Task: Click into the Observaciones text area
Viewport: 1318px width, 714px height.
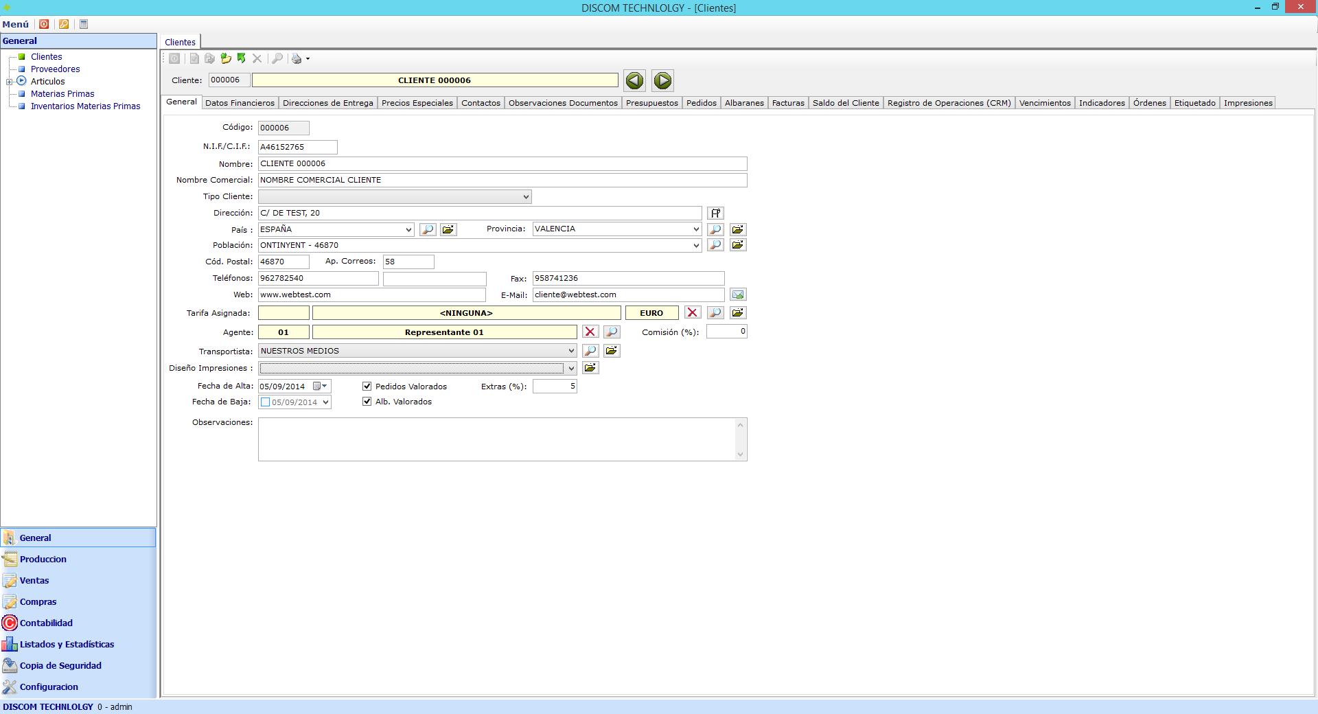Action: pos(498,439)
